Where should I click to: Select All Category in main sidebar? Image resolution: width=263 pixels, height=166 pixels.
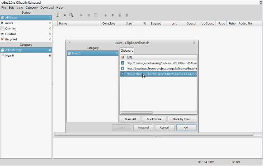26,50
